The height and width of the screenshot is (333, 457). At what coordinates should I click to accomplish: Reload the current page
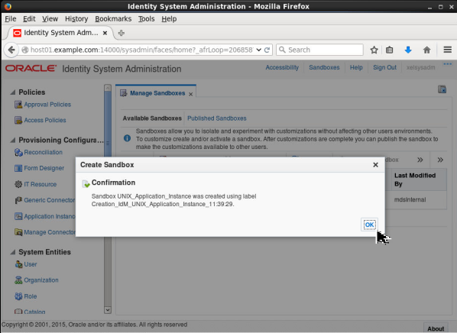[267, 50]
